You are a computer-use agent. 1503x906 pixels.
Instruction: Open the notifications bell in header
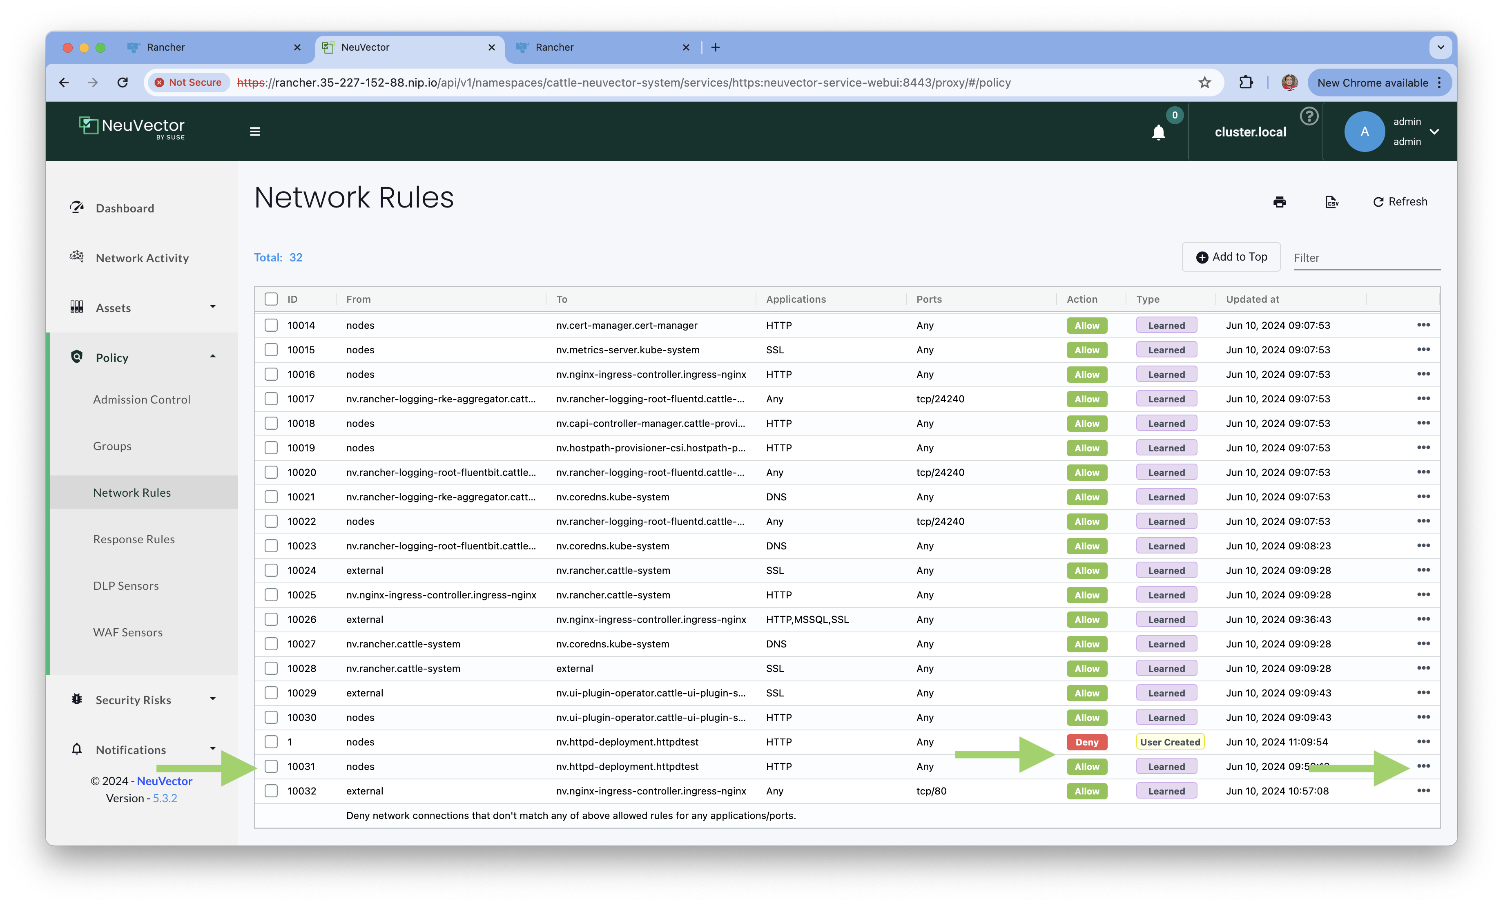[x=1158, y=132]
